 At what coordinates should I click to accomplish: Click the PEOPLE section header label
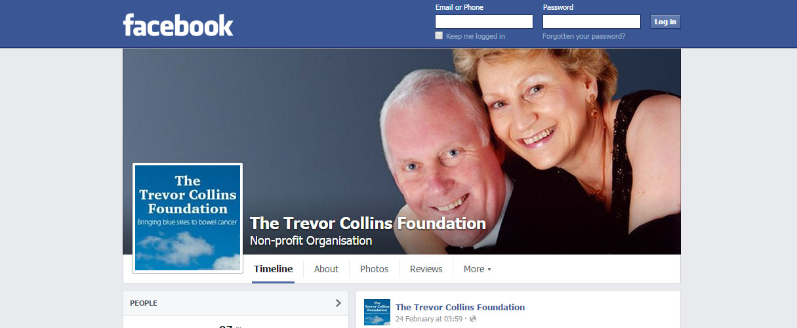point(144,303)
